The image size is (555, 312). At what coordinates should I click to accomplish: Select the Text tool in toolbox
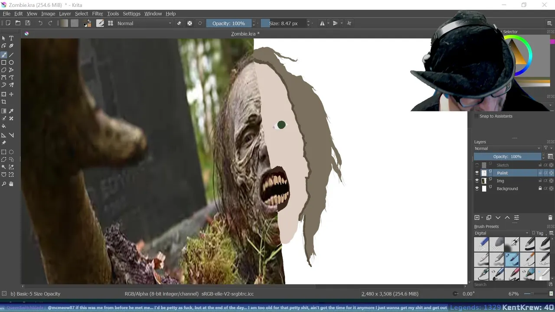point(11,38)
